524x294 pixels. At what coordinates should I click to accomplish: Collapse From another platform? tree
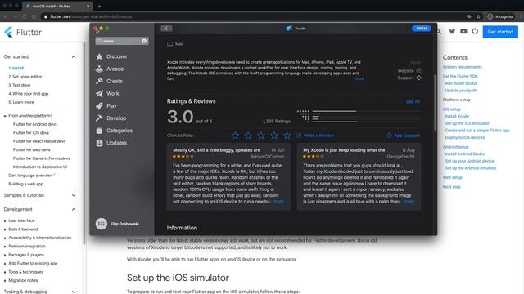tap(5, 116)
